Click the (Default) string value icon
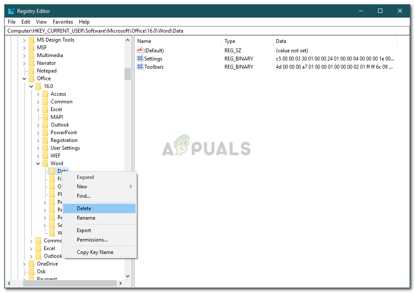 coord(140,50)
